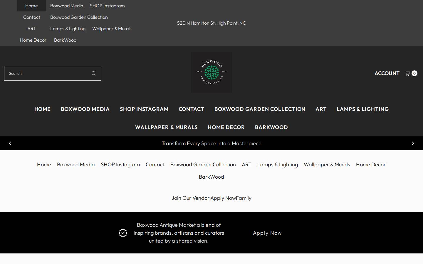Click Boxwood Garden Collection link in light section
The height and width of the screenshot is (264, 423).
coord(203,165)
